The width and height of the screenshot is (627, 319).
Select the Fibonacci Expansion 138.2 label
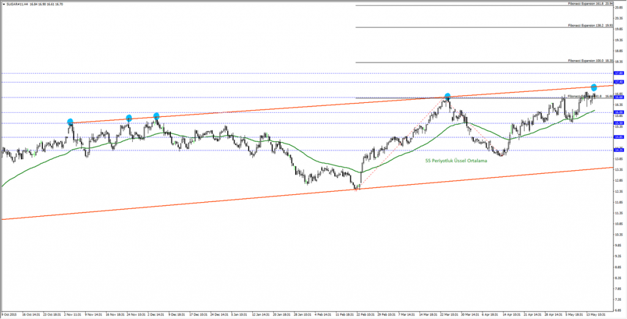click(x=591, y=25)
